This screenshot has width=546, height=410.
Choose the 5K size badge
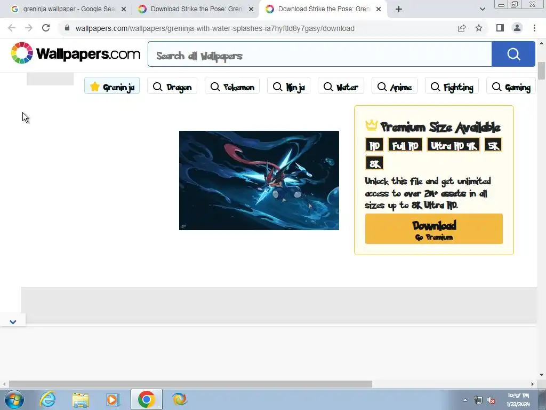[493, 145]
